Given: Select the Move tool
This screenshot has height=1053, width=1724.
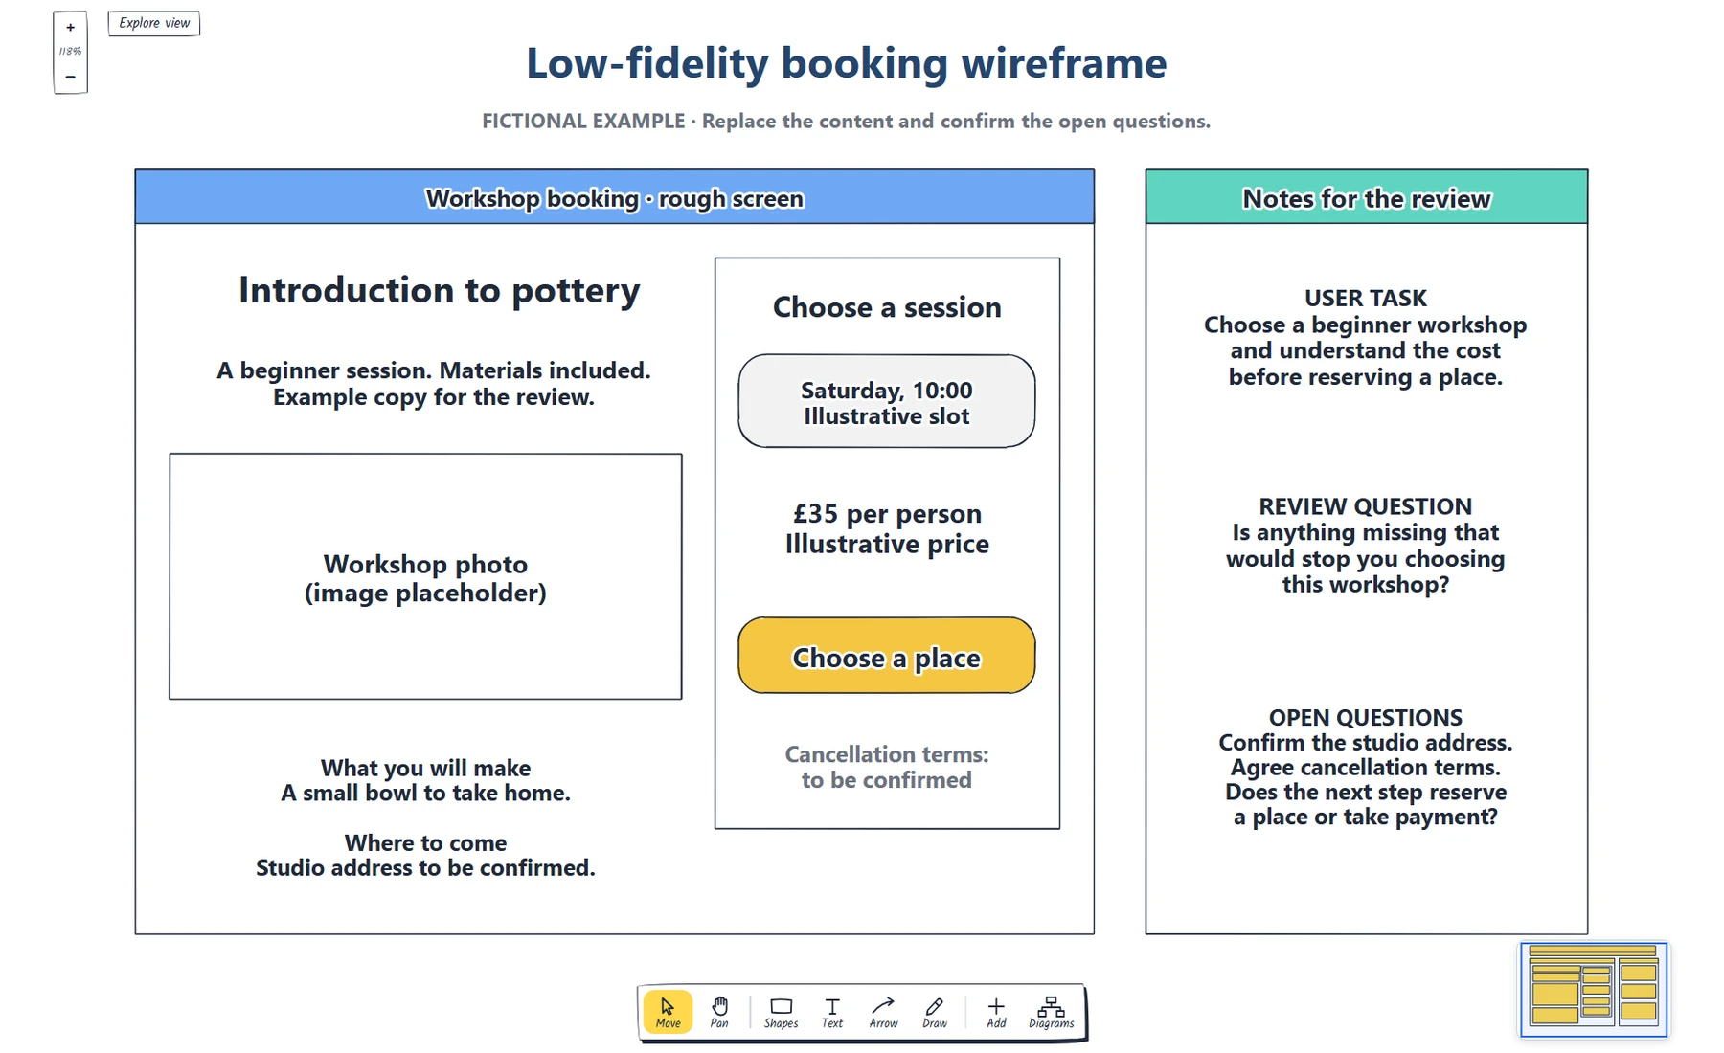Looking at the screenshot, I should click(x=668, y=1012).
